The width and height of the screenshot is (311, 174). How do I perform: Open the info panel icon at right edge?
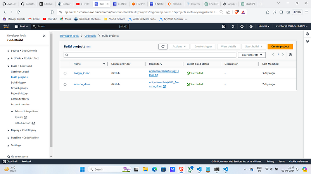click(307, 34)
